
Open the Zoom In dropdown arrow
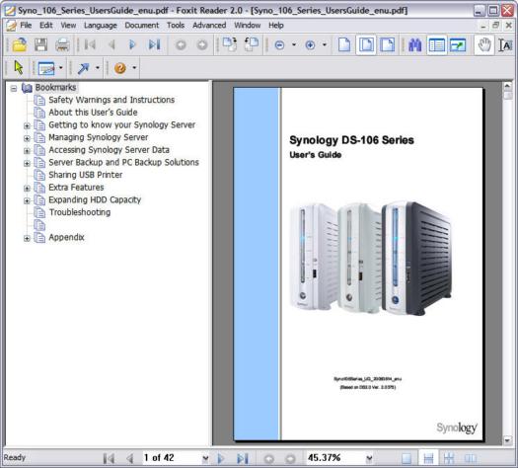[325, 44]
